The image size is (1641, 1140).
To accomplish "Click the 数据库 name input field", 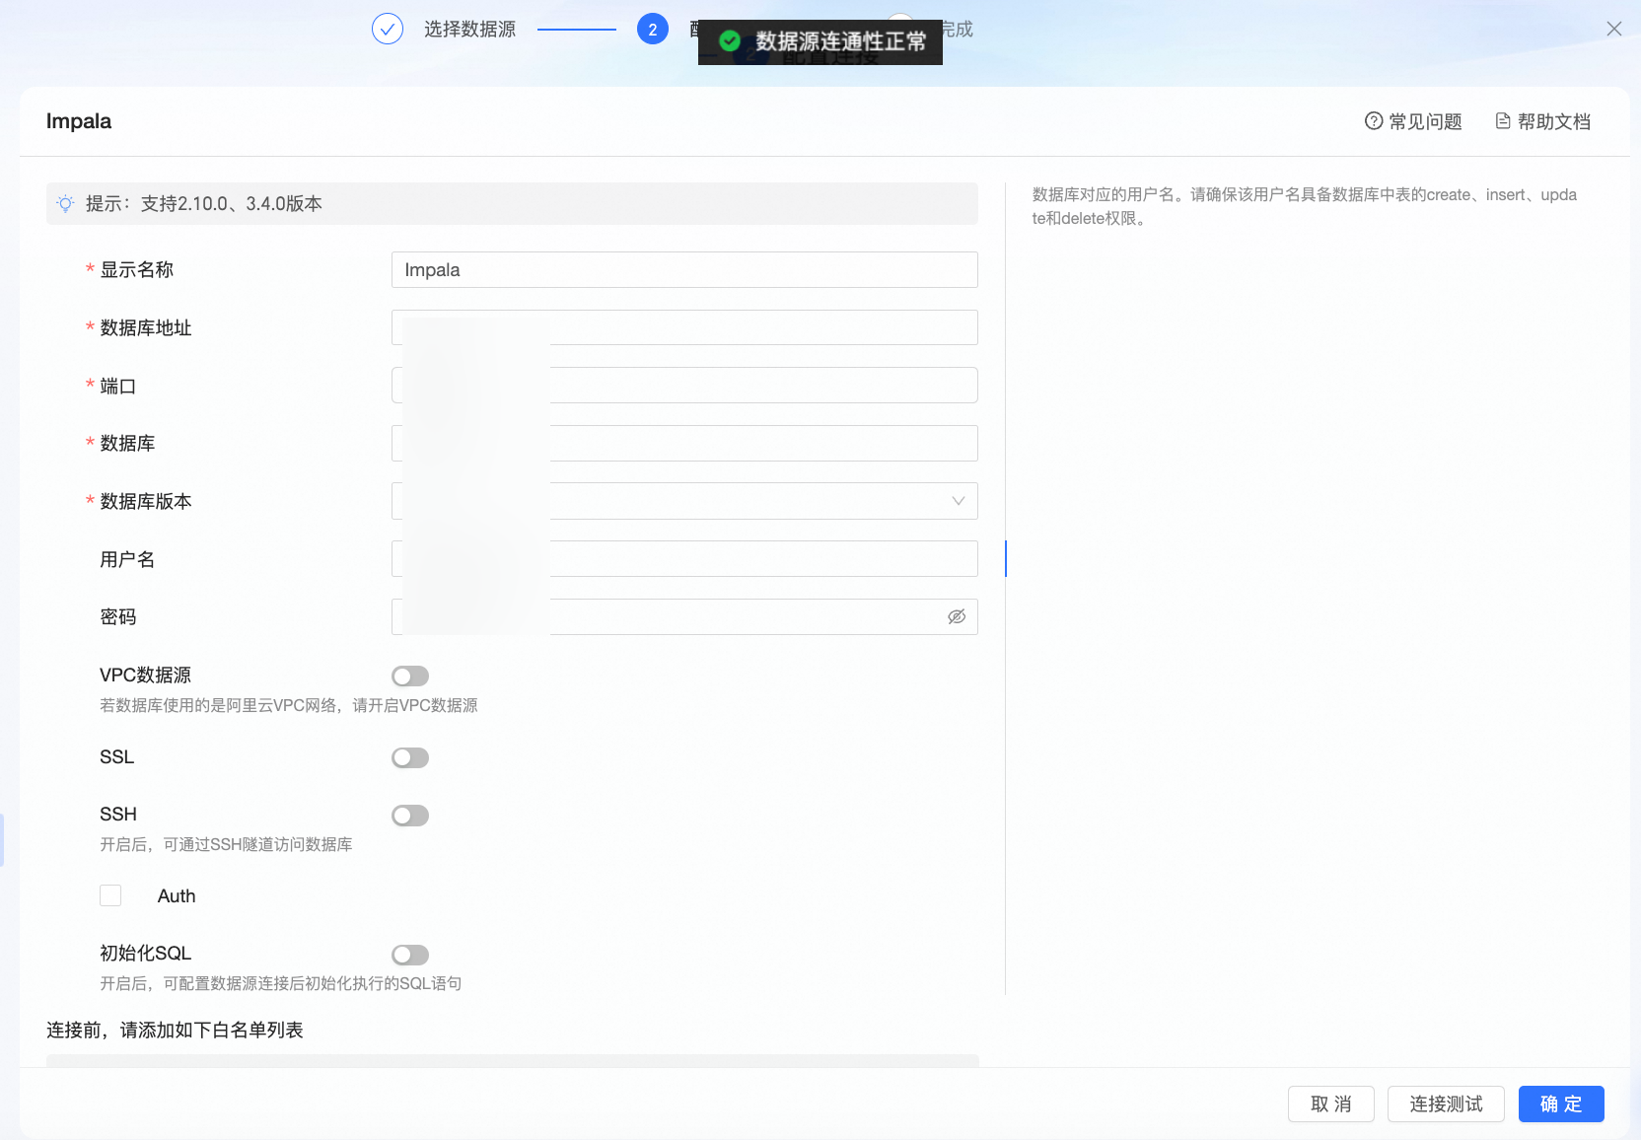I will [684, 444].
